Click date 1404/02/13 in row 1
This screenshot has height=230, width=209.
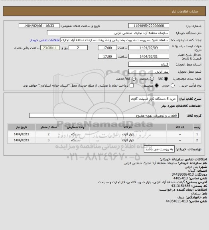click(22, 134)
